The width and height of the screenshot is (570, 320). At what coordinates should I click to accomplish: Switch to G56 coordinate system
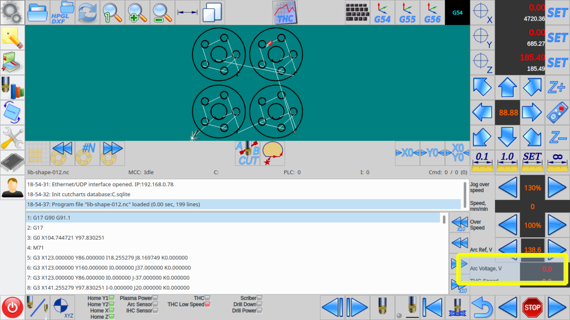432,13
